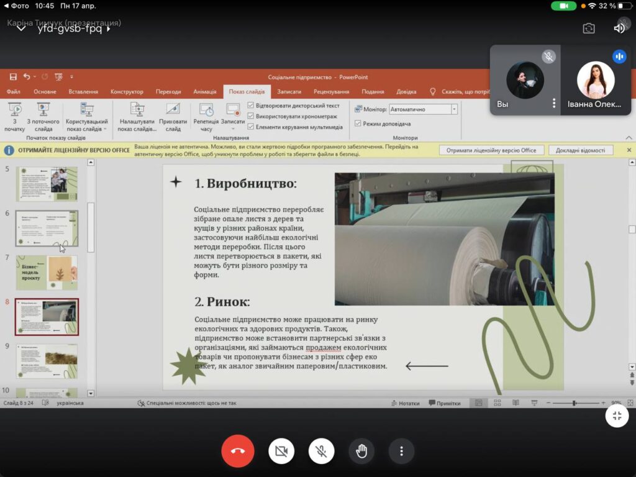
Task: Open the Анімація ribbon tab
Action: click(x=205, y=92)
